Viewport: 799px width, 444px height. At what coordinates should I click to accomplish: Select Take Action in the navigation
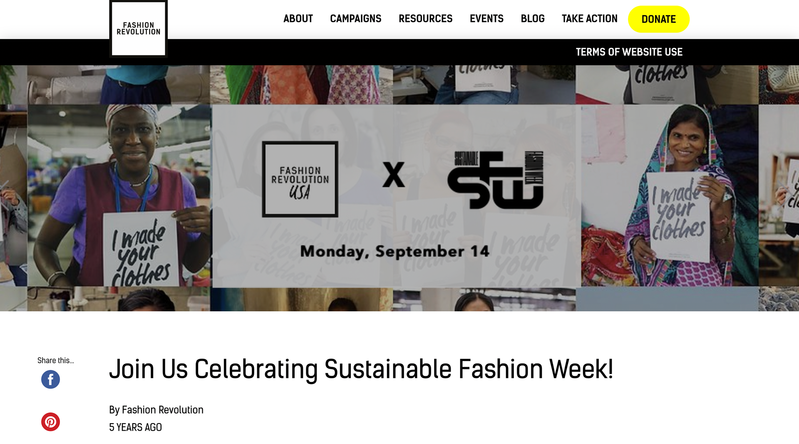[x=589, y=19]
